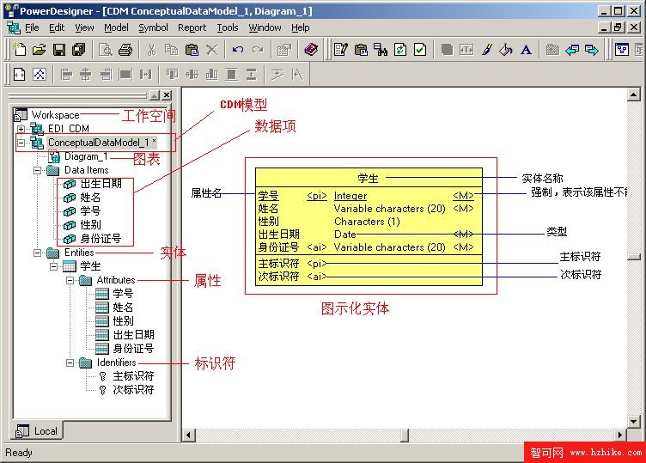Click the Font letter A icon
646x463 pixels.
pos(526,50)
